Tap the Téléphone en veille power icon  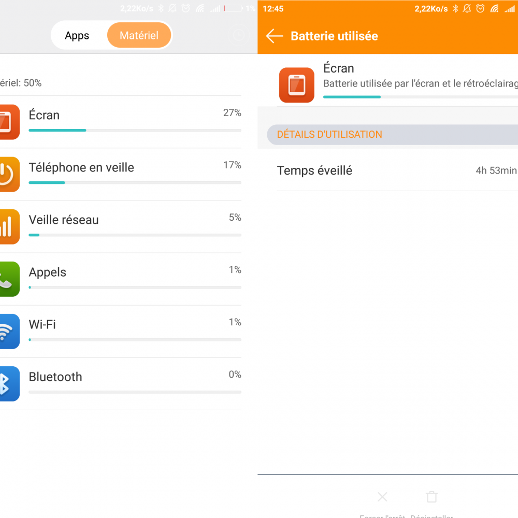click(9, 175)
